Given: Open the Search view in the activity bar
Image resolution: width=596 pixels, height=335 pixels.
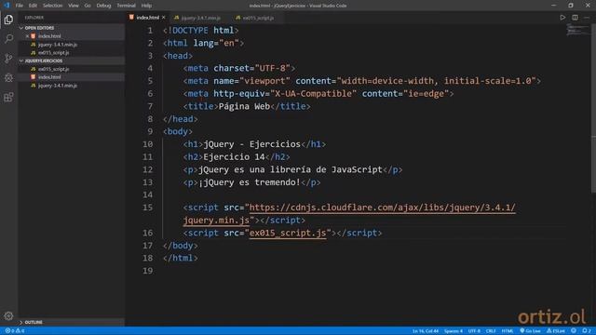Looking at the screenshot, I should [x=8, y=39].
